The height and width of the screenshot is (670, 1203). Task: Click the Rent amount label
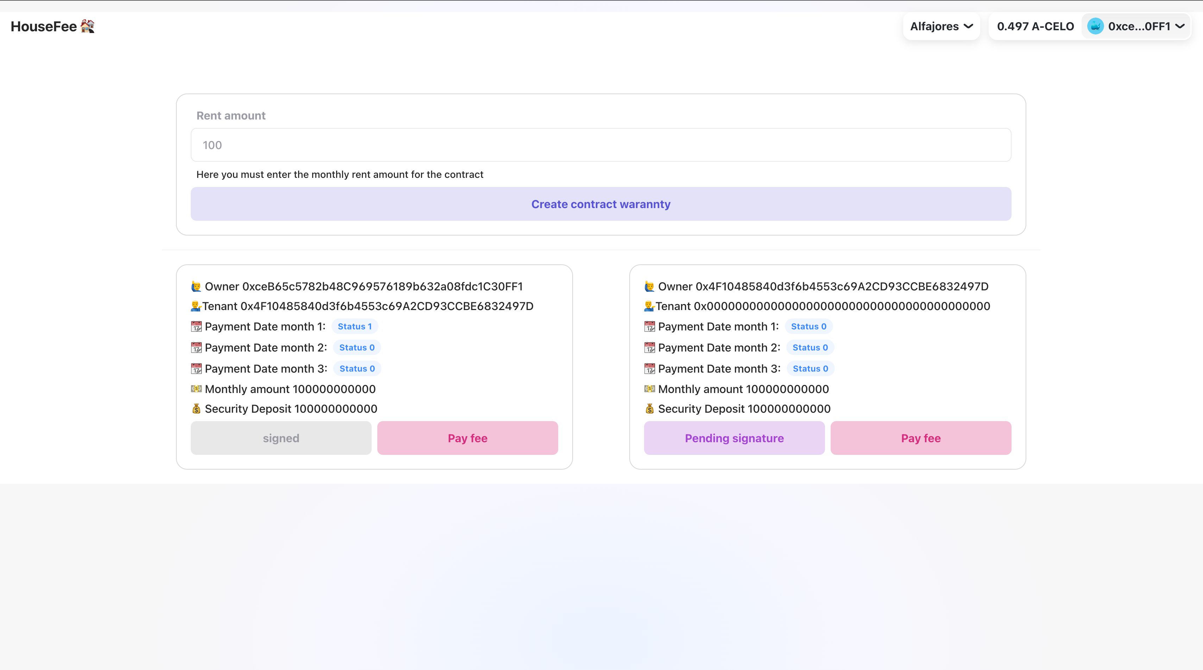(231, 116)
